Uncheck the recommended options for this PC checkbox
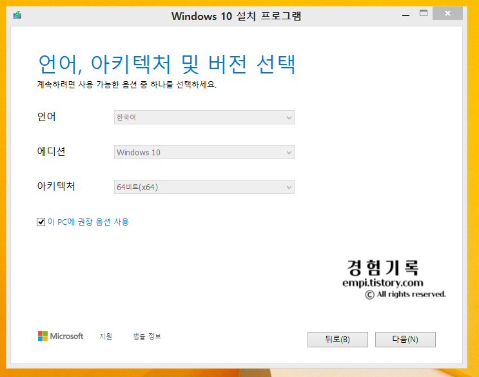Screen dimensions: 479x377 (x=41, y=222)
